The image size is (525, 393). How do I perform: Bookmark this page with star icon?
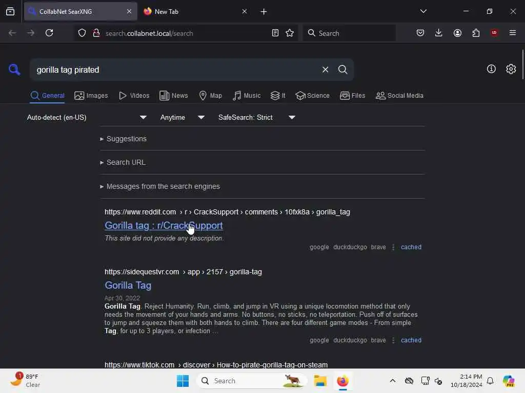click(x=290, y=33)
